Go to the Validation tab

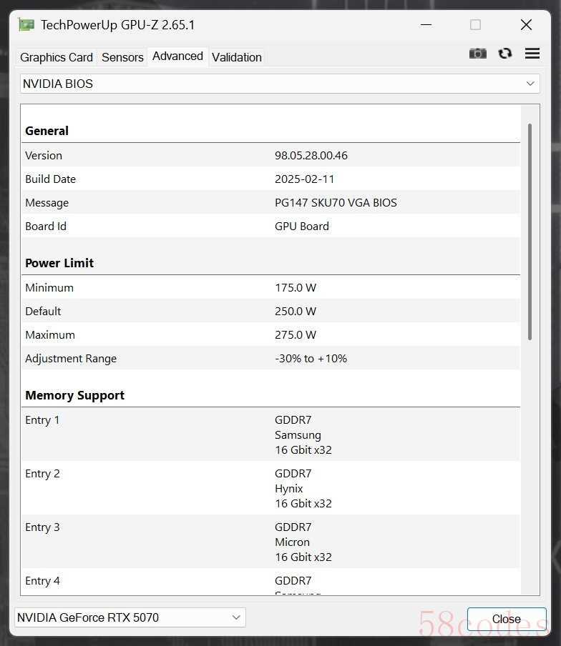(237, 57)
